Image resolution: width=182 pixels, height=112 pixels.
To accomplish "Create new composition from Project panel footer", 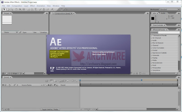I will (x=11, y=73).
